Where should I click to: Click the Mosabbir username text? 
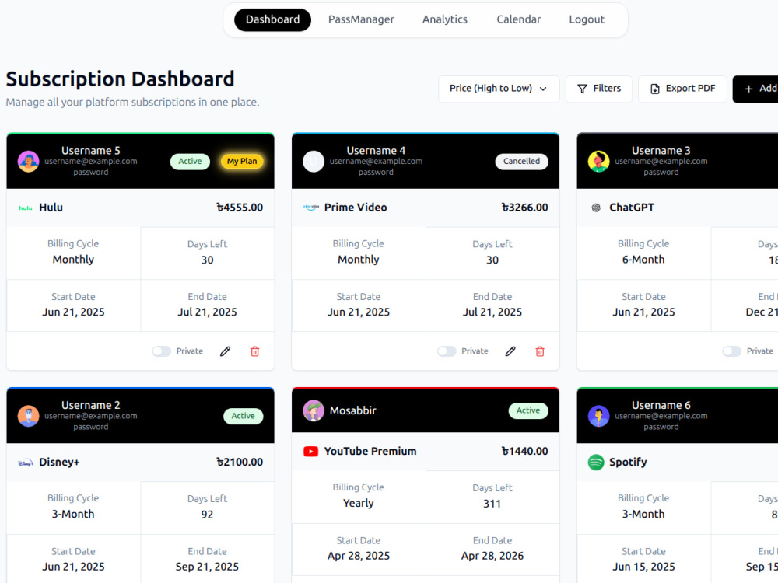352,411
